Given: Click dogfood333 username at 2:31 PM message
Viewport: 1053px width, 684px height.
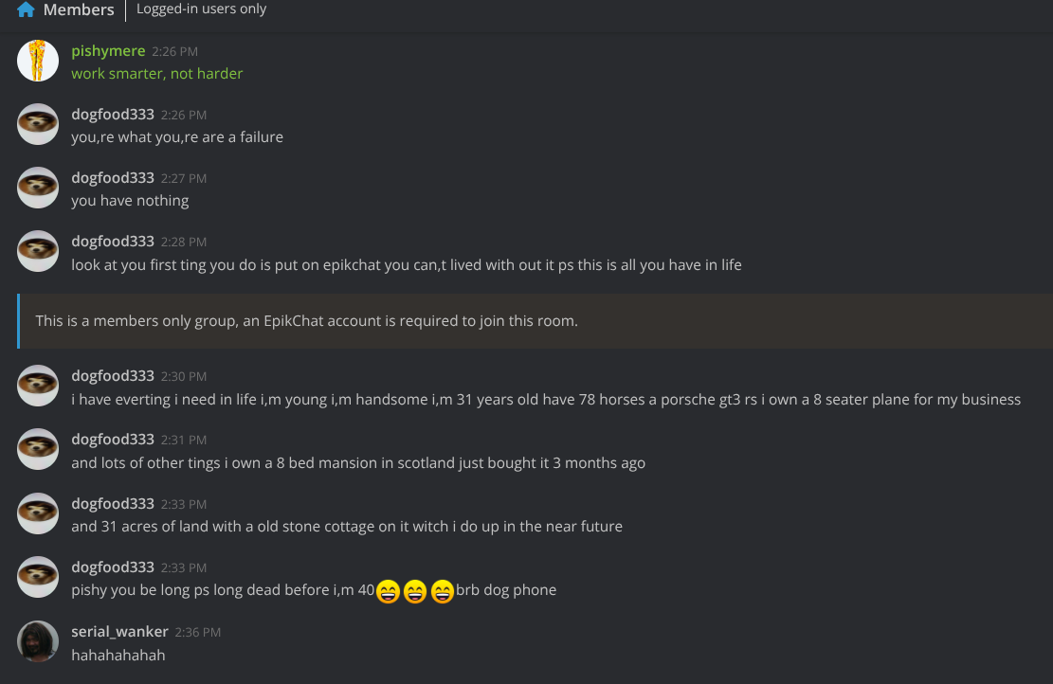Looking at the screenshot, I should (112, 440).
